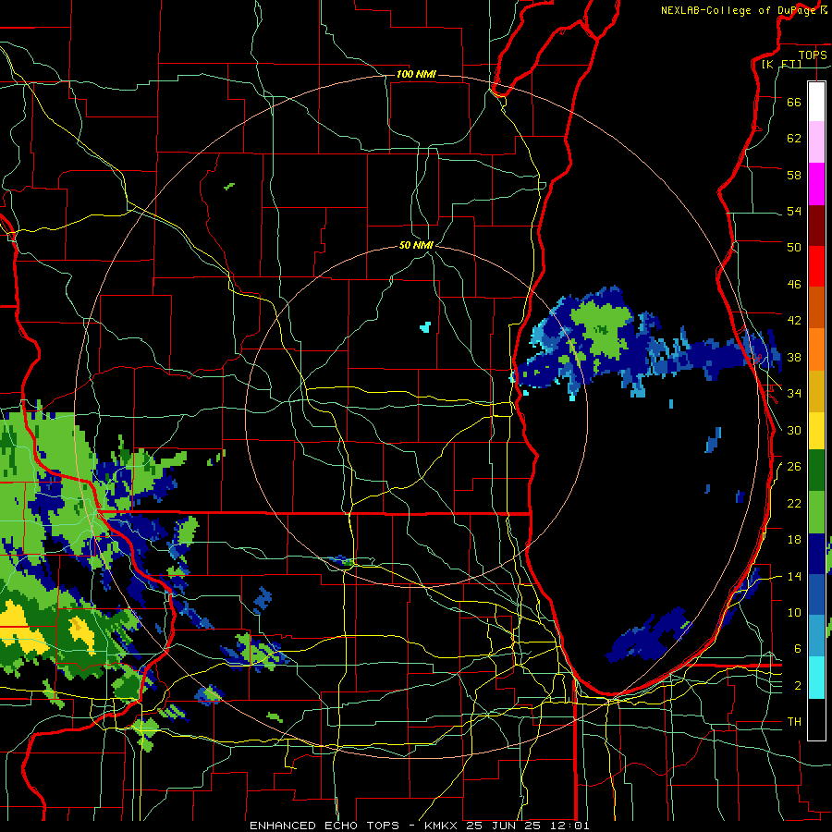Click the bright red legend segment
Image resolution: width=832 pixels, height=832 pixels.
click(x=816, y=266)
